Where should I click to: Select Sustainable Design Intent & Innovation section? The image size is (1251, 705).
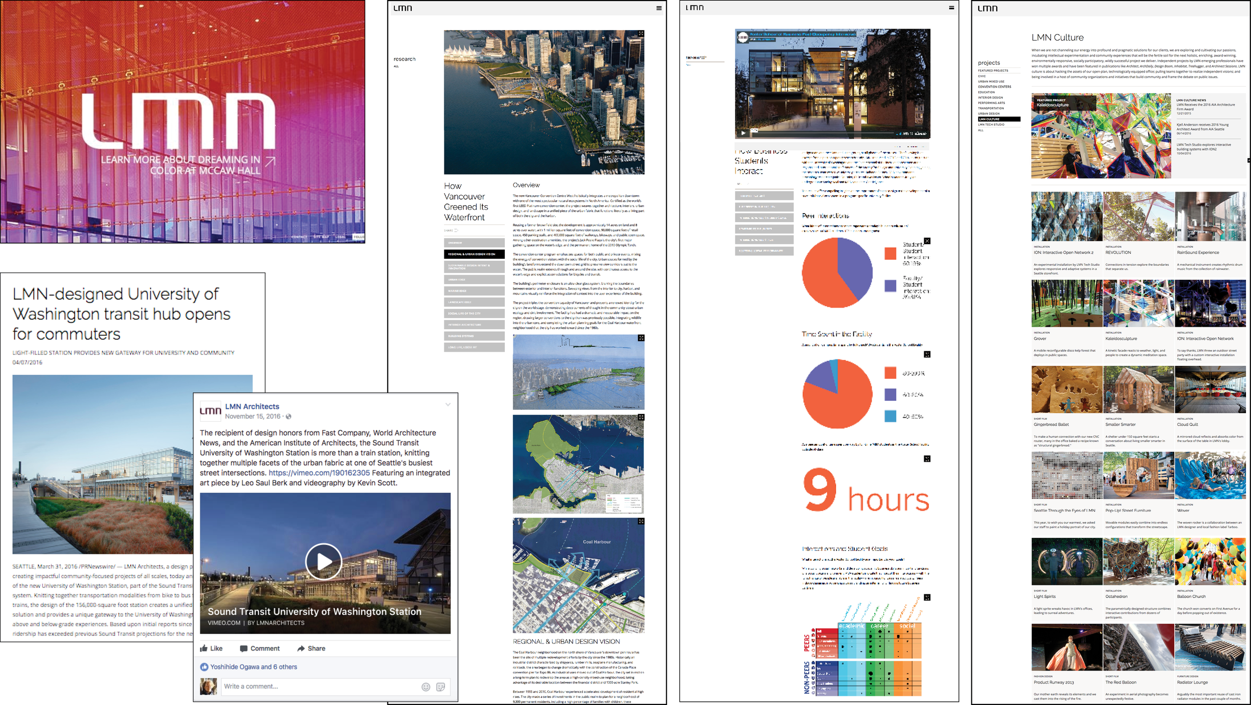[474, 267]
